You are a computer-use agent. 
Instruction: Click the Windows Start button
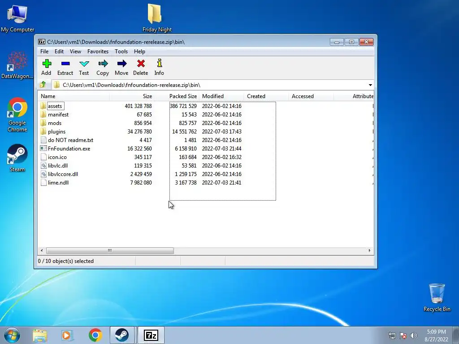click(12, 335)
